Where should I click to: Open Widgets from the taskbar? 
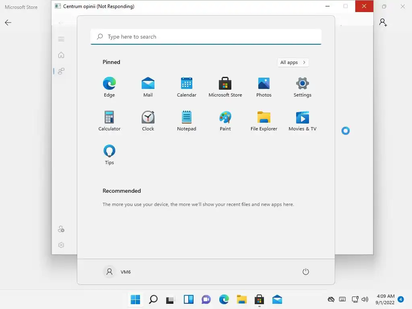(x=188, y=299)
